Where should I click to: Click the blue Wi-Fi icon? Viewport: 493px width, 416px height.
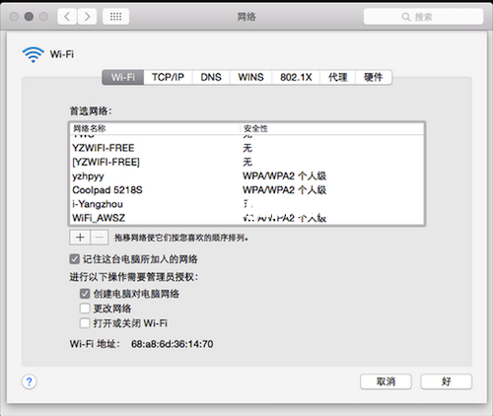[x=33, y=54]
